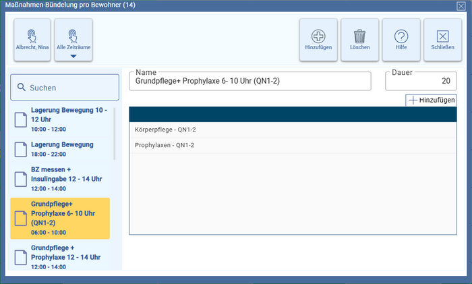Select the Körperpflege - QN1-2 row

coord(292,130)
